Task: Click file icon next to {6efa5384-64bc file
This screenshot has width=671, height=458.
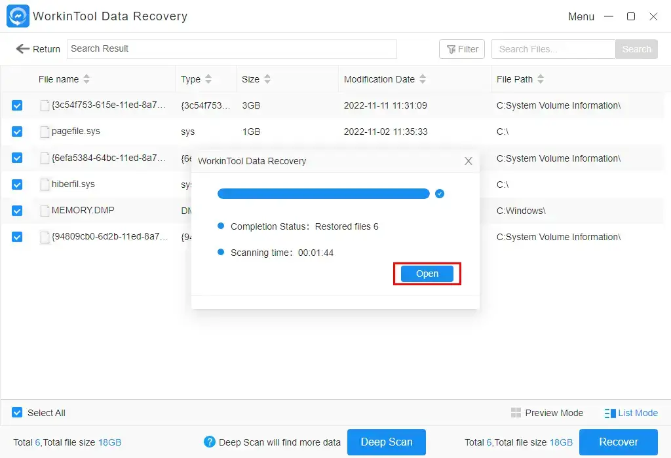Action: pyautogui.click(x=45, y=158)
